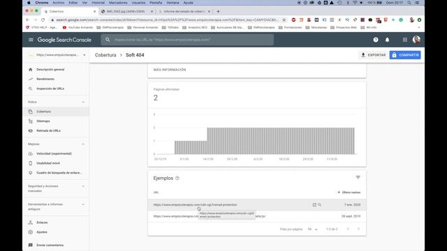Open the Google apps grid
Screen dimensions: 447x251
[x=404, y=40]
